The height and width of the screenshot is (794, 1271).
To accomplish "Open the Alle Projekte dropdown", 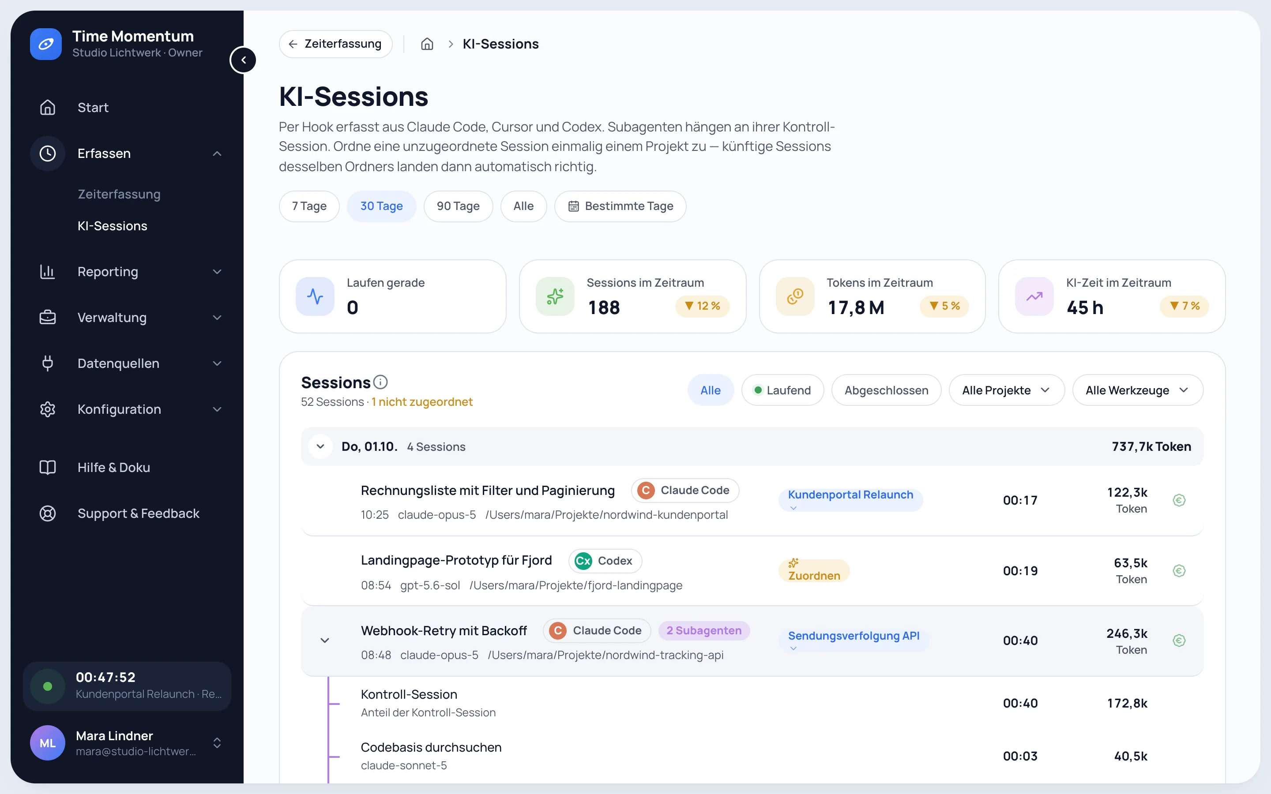I will (1007, 390).
